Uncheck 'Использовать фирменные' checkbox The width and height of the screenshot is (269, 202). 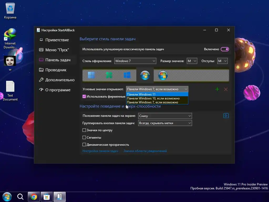tap(84, 96)
